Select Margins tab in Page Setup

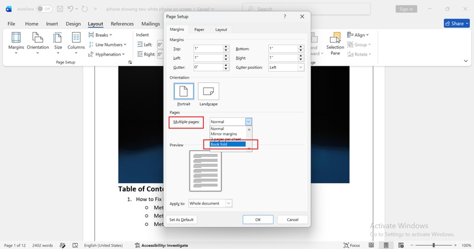coord(177,30)
